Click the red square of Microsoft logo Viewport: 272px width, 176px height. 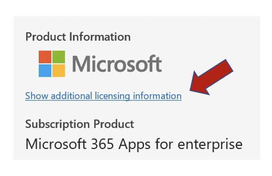point(45,57)
